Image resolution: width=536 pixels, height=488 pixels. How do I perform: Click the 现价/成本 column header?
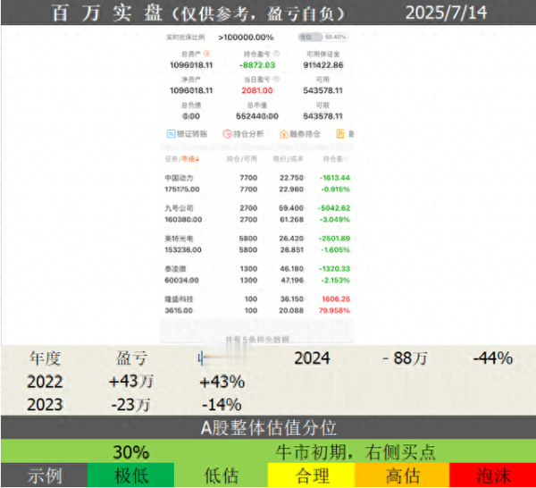[286, 159]
